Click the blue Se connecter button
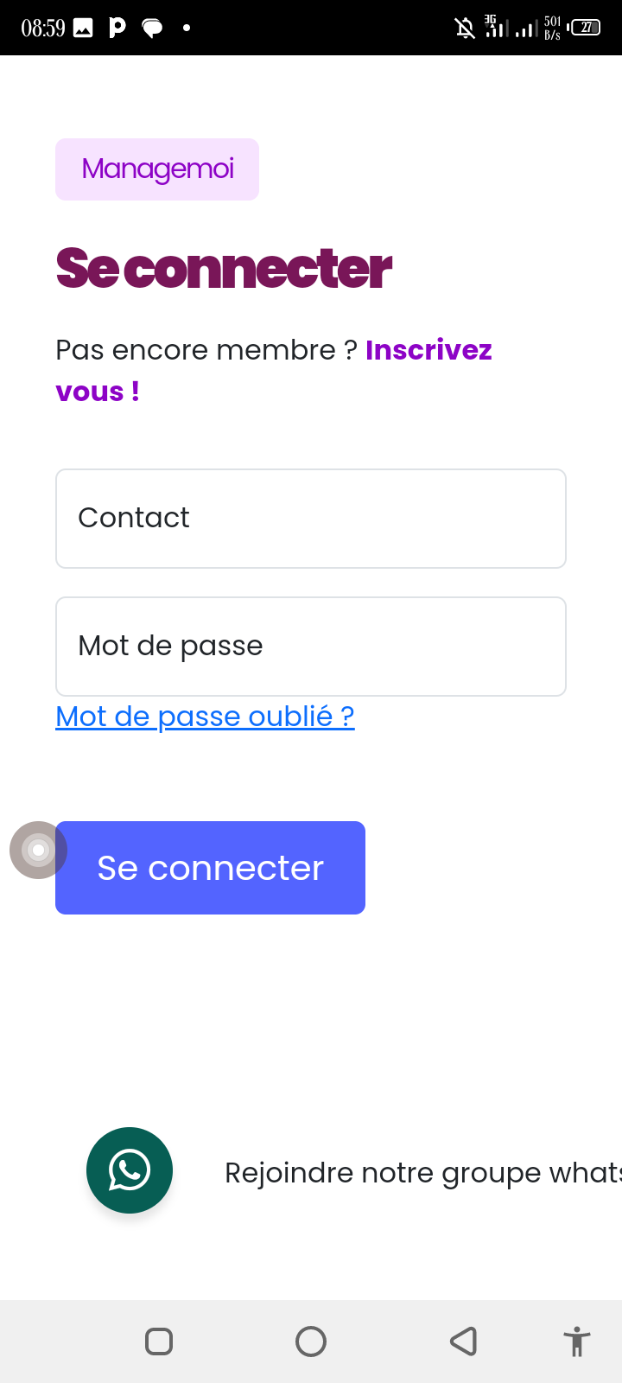The image size is (622, 1383). pyautogui.click(x=210, y=868)
